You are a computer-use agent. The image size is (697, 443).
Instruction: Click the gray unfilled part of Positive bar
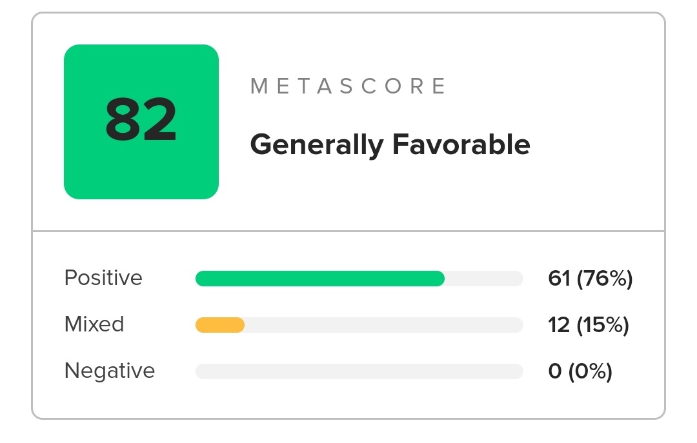(483, 279)
